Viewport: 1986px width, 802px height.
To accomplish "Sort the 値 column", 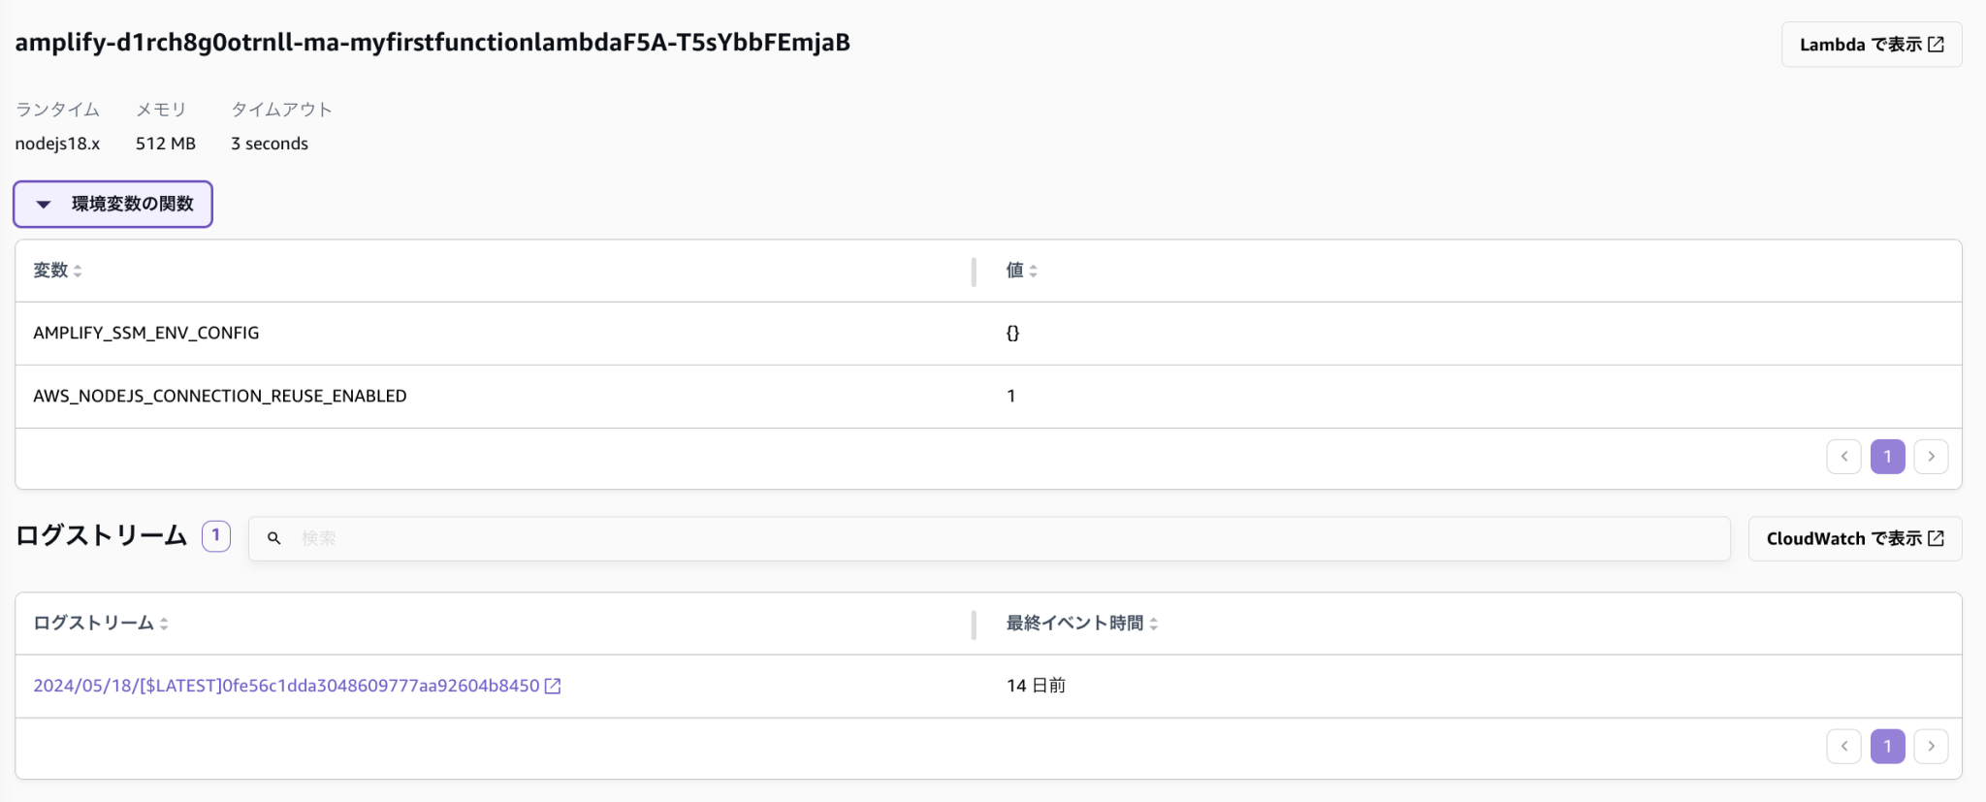I will 1021,271.
